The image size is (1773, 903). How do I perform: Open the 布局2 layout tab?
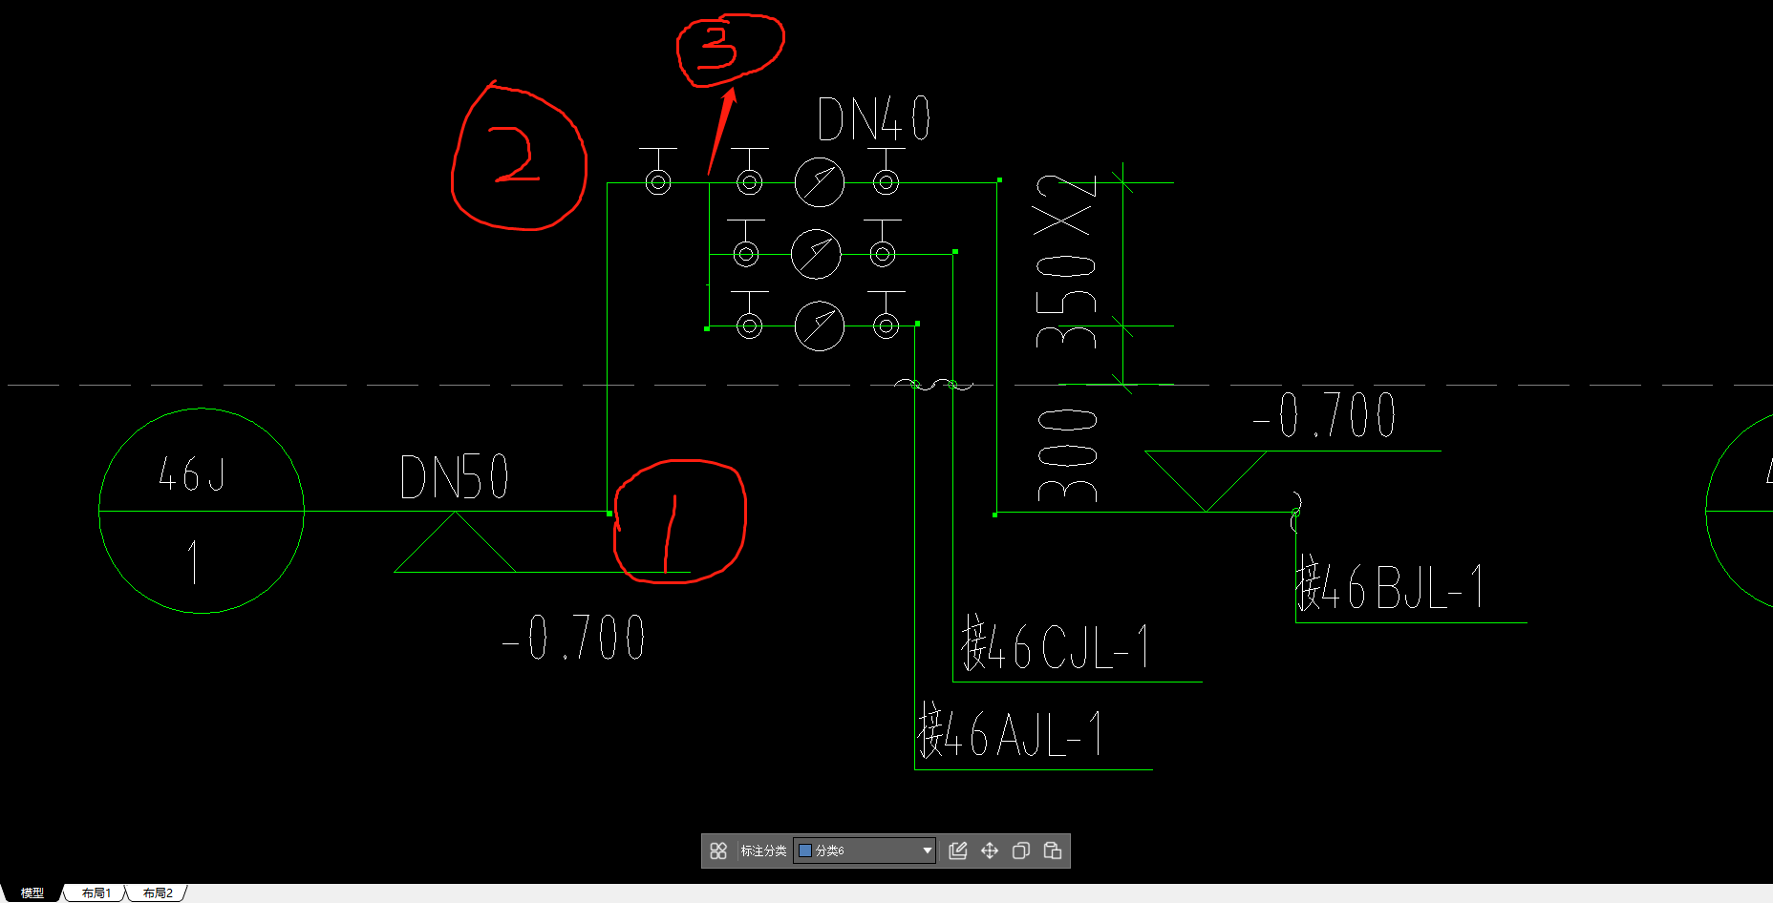click(x=158, y=893)
